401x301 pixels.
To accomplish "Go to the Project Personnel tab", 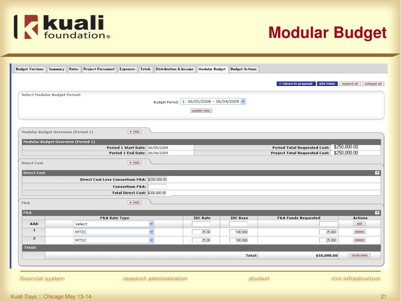I will coord(99,69).
